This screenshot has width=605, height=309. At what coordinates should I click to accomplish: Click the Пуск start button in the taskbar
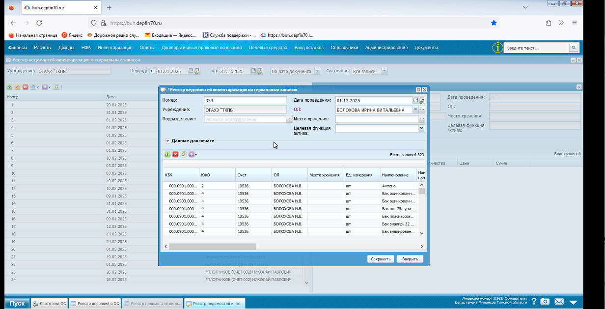pos(17,304)
